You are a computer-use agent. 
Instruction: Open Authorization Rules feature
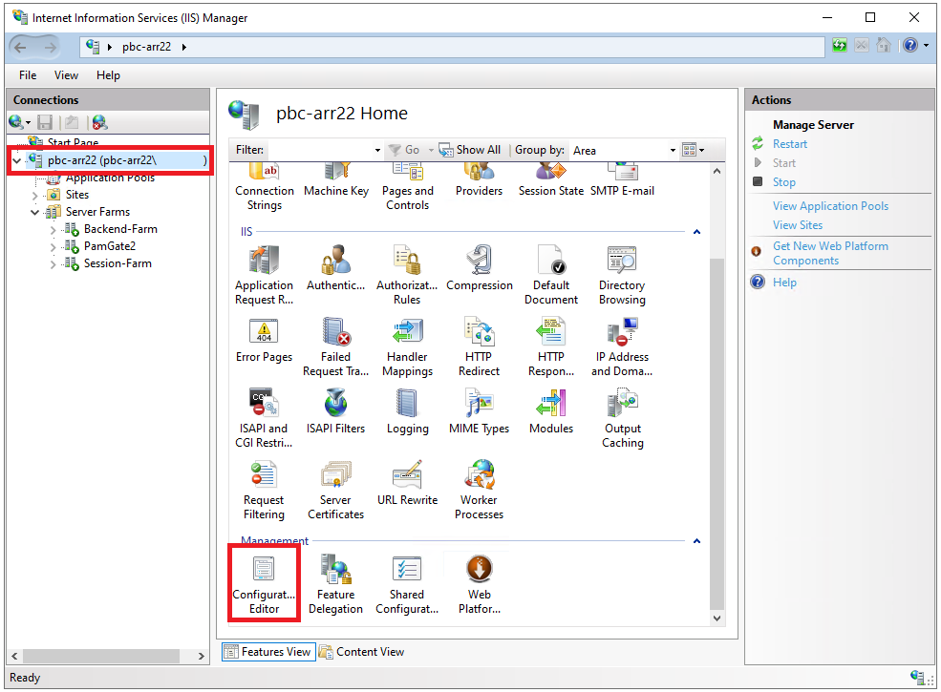click(407, 275)
